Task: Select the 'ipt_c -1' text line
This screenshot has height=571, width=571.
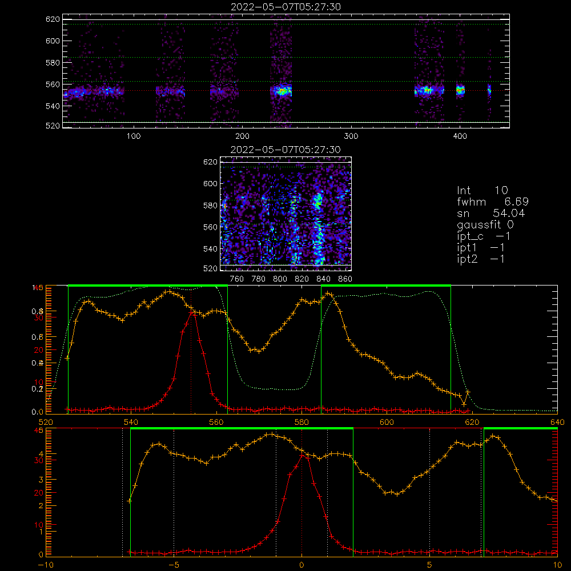Action: click(484, 236)
